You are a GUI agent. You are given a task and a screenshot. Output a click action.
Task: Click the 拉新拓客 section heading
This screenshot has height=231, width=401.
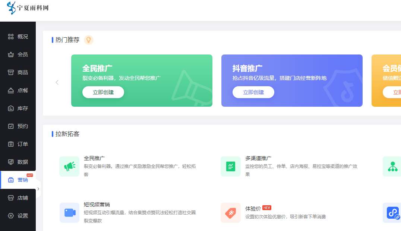(67, 134)
